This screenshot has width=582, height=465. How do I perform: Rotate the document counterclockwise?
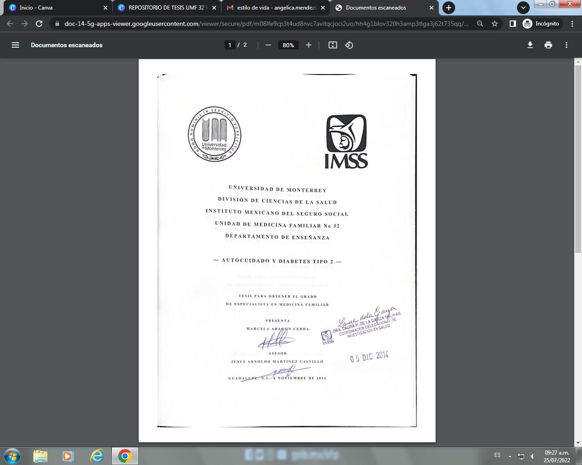point(349,45)
